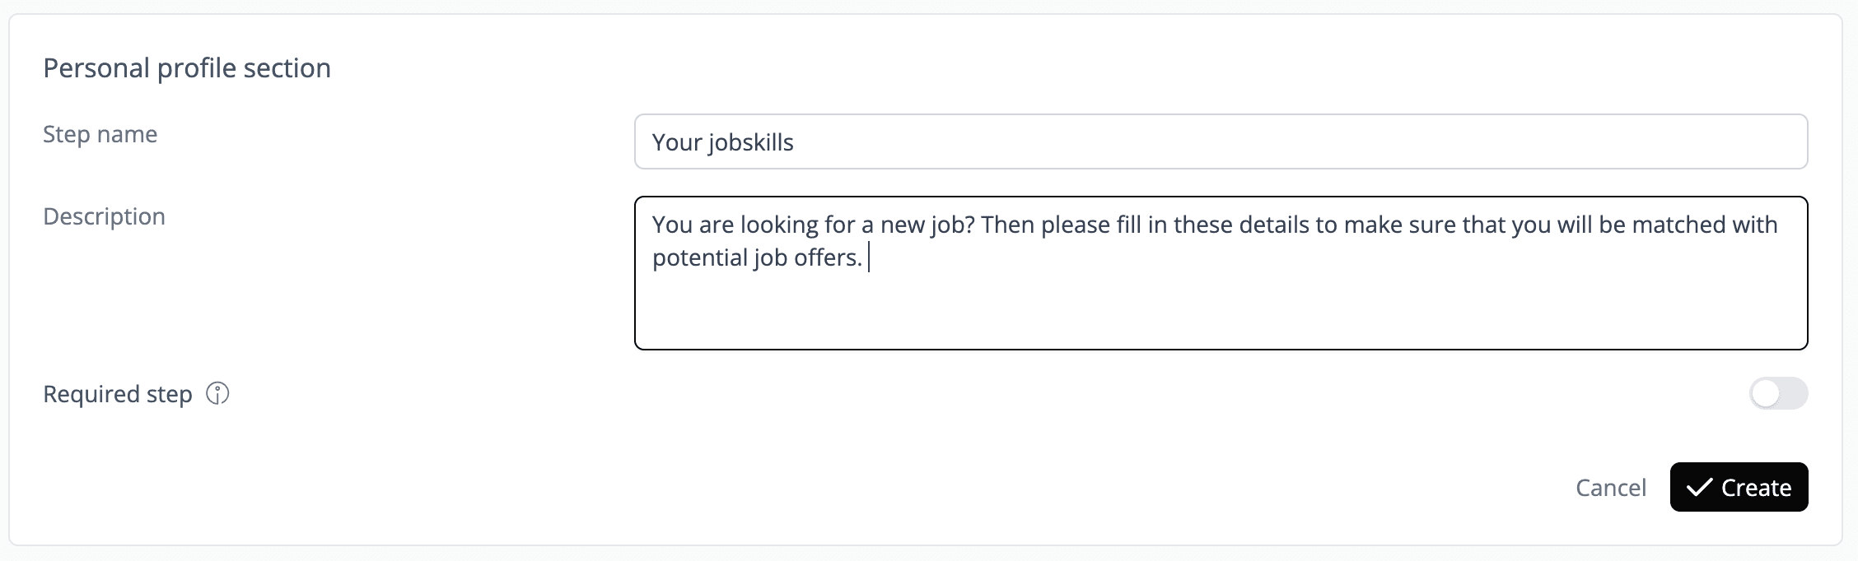This screenshot has width=1858, height=561.
Task: Click the "Required step" label text
Action: (117, 394)
